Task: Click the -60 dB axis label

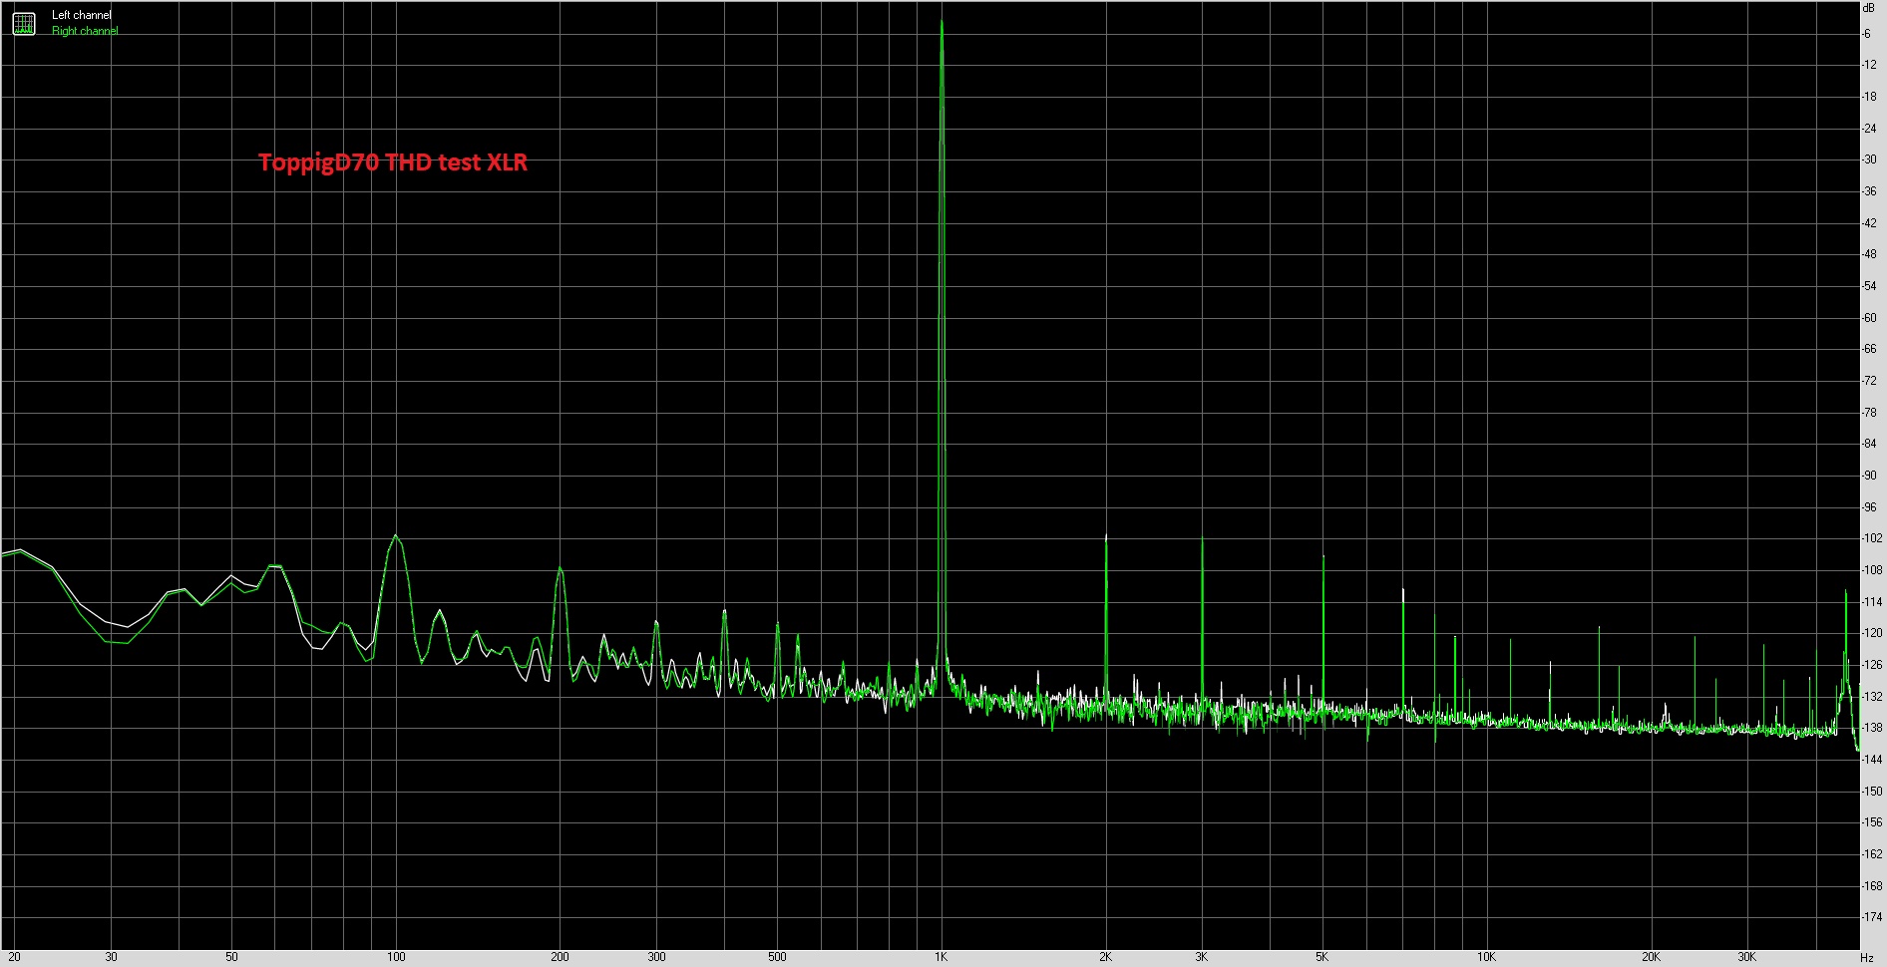Action: point(1869,318)
